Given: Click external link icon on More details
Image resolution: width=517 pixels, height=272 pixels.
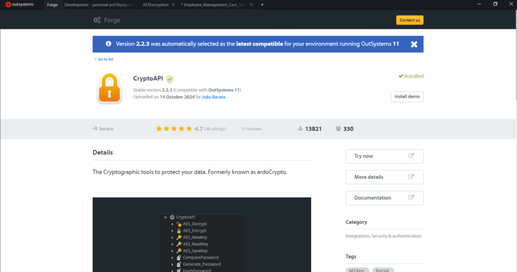Looking at the screenshot, I should point(411,177).
